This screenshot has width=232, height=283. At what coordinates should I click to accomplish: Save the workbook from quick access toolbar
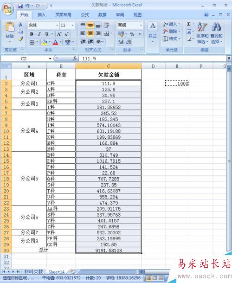point(20,6)
